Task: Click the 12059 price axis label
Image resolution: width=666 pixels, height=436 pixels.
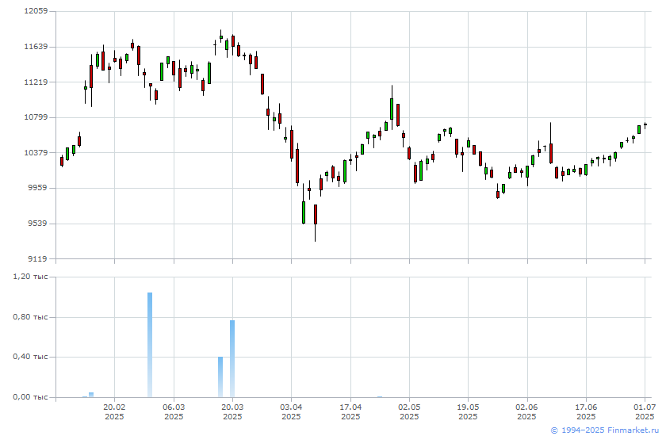Action: tap(36, 11)
